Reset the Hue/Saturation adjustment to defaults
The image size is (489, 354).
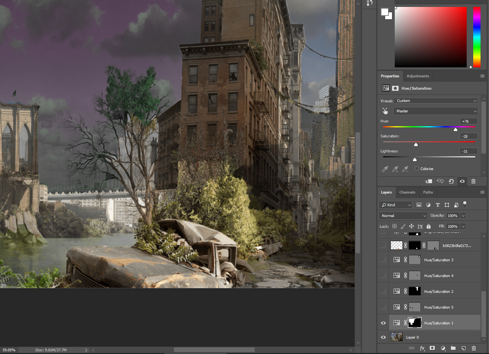pos(451,181)
